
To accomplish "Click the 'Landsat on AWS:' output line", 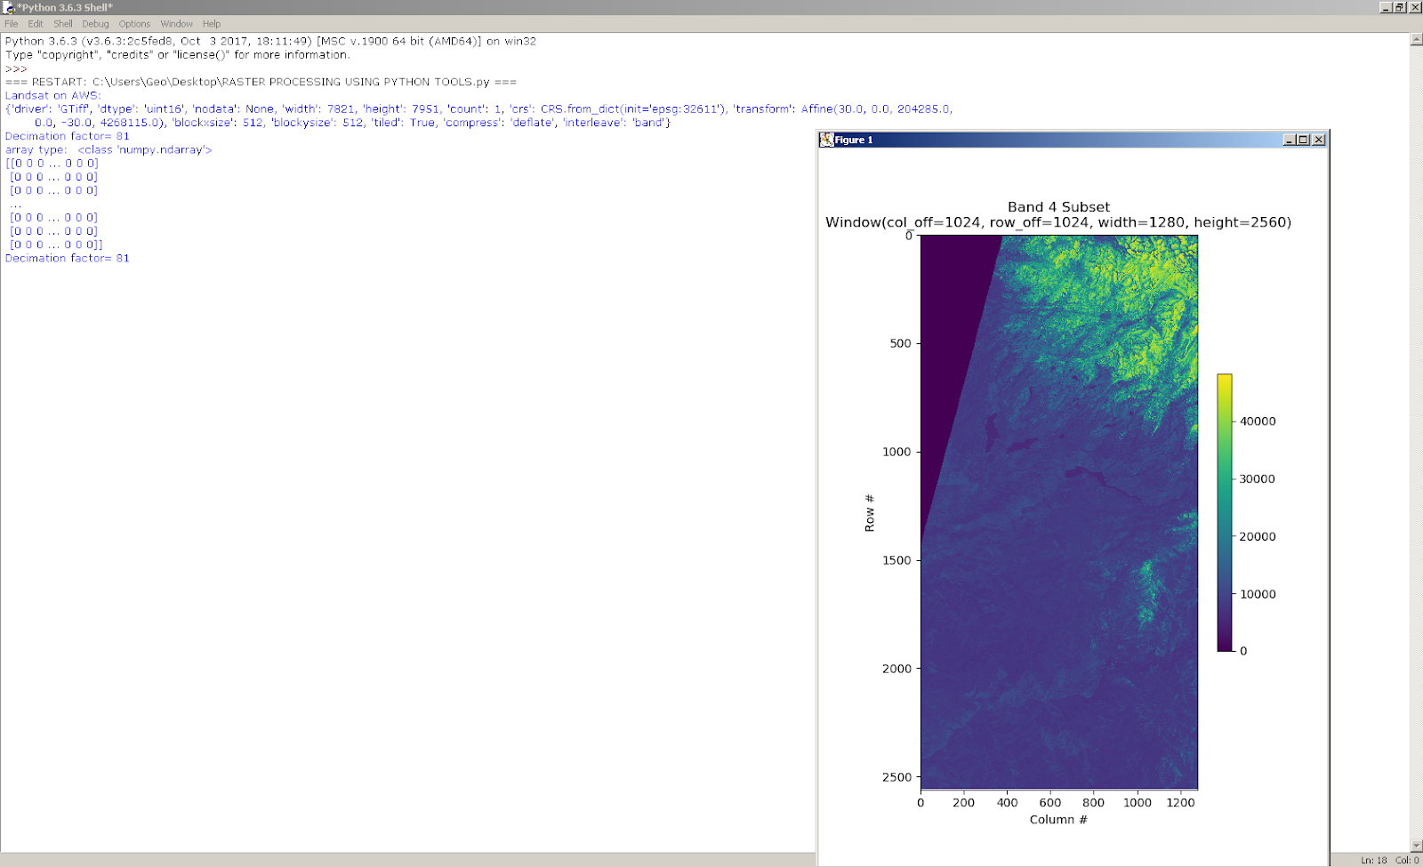I will click(x=52, y=95).
